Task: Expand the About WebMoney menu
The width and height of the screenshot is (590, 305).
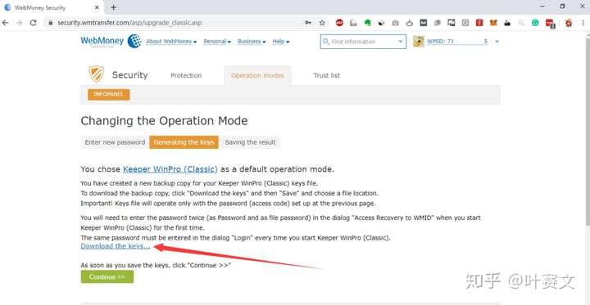Action: tap(171, 42)
